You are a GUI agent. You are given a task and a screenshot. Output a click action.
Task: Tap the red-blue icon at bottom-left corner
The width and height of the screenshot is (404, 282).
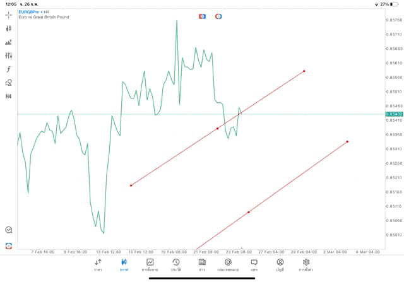[9, 245]
